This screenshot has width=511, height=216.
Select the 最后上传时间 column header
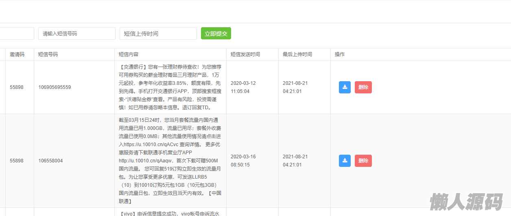(x=297, y=54)
